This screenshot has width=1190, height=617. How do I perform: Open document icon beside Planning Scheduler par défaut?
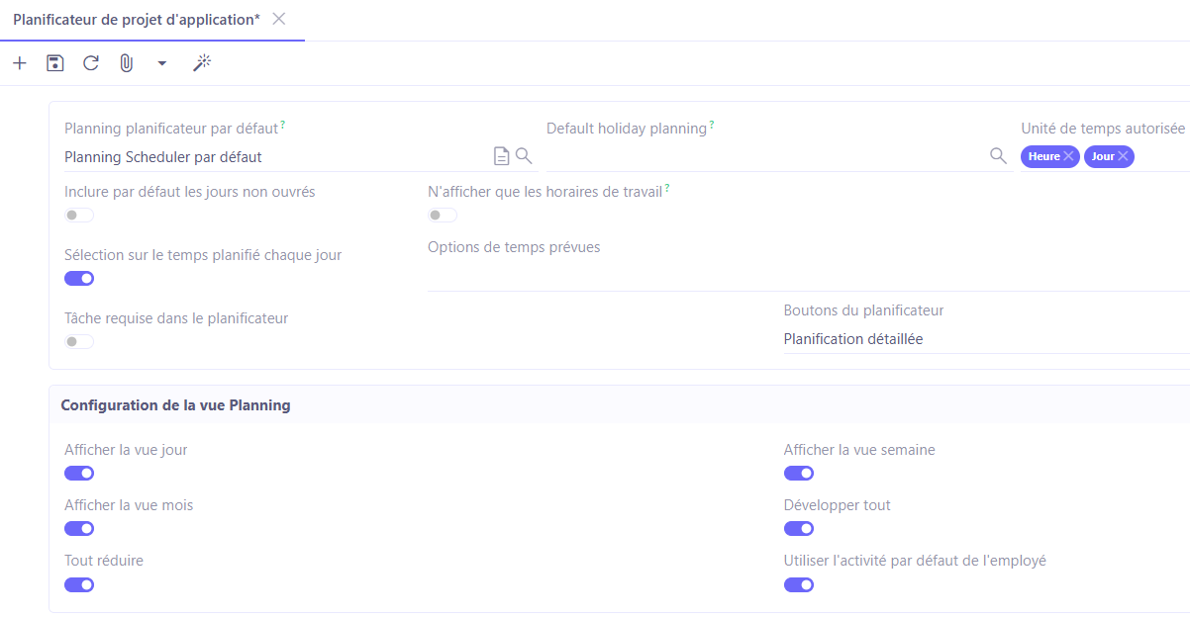502,156
